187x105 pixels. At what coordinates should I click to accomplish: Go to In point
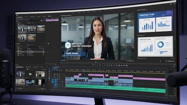coord(107,65)
